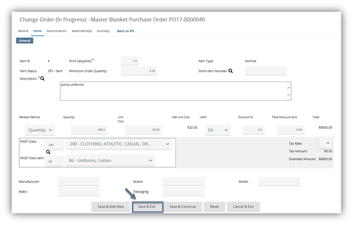The height and width of the screenshot is (225, 353).
Task: Click the Unit Cost 20.00 field
Action: pos(143,129)
